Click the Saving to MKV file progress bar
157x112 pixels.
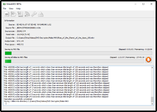click(x=78, y=53)
